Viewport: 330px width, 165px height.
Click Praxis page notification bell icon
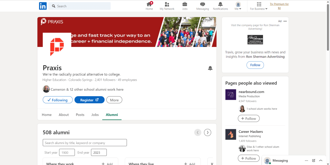210,68
